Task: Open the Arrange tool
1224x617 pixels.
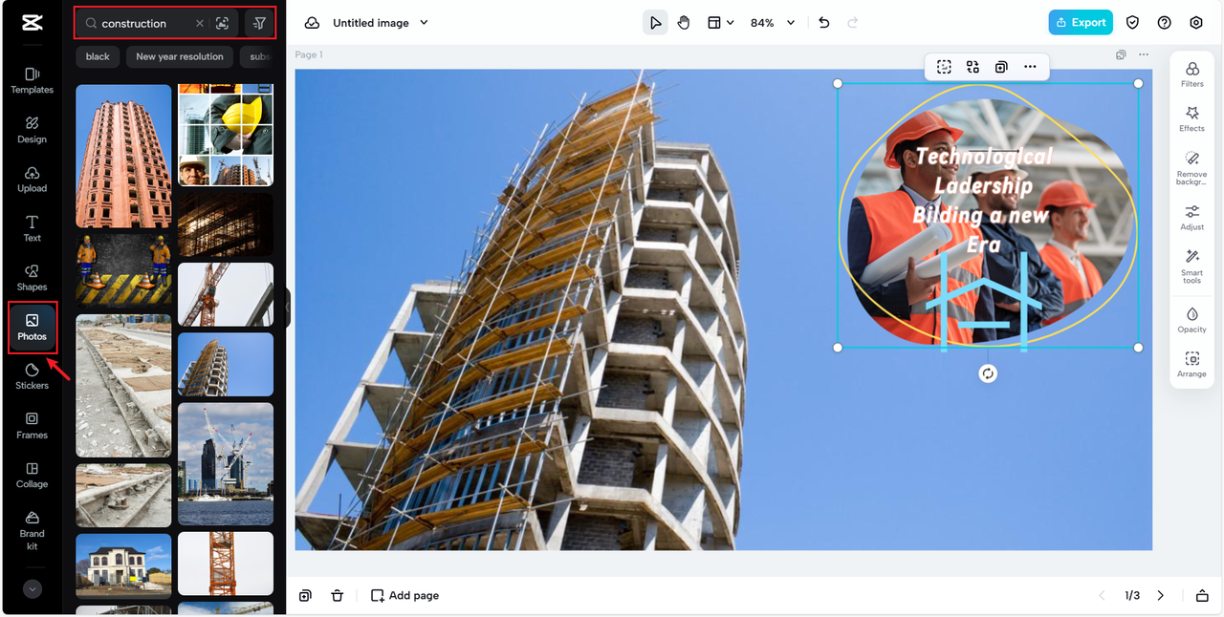Action: point(1192,365)
